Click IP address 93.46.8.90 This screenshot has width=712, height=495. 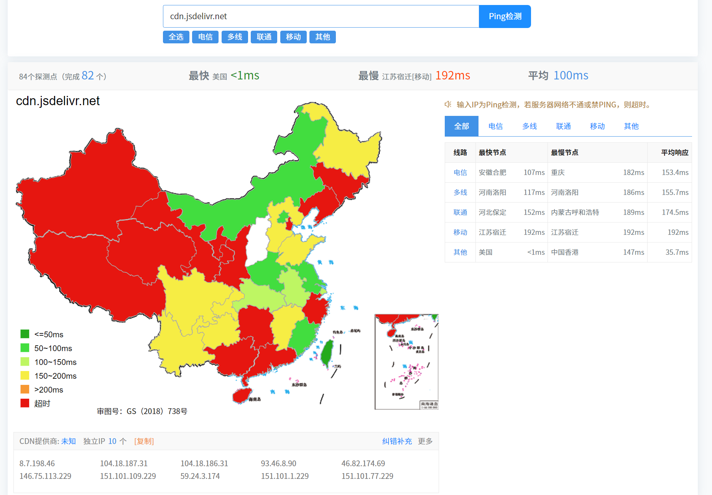(279, 464)
